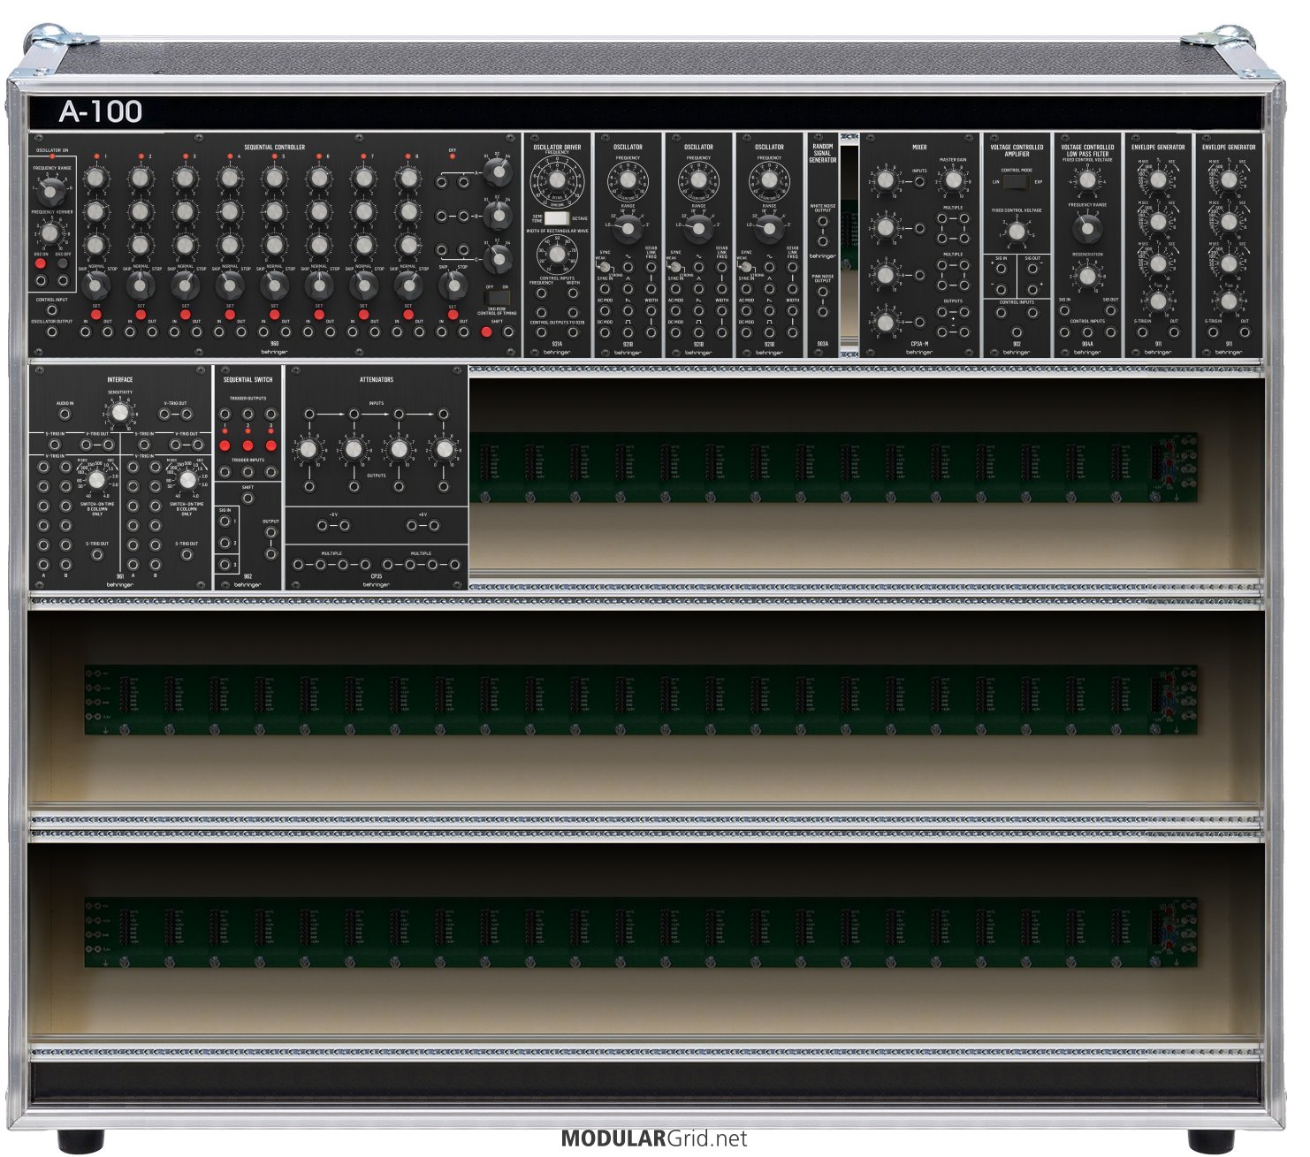This screenshot has height=1157, width=1310.
Task: Click the stage 1 OUT jack
Action: coord(108,332)
